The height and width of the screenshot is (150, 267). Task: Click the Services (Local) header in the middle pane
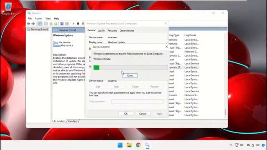tap(68, 30)
